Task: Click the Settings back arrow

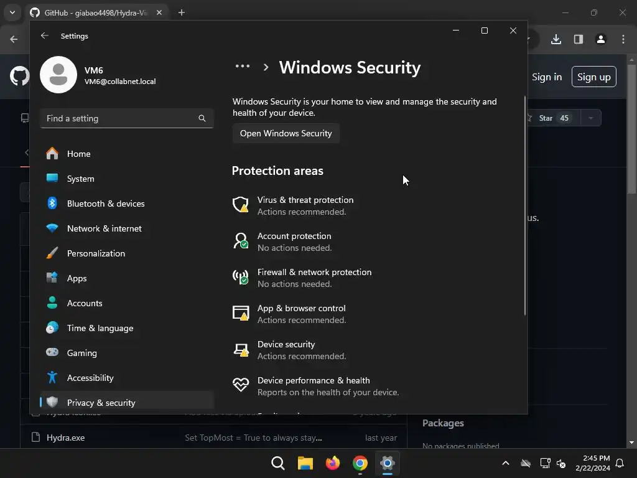Action: (x=45, y=35)
